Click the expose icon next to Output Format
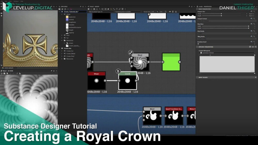 pos(251,19)
